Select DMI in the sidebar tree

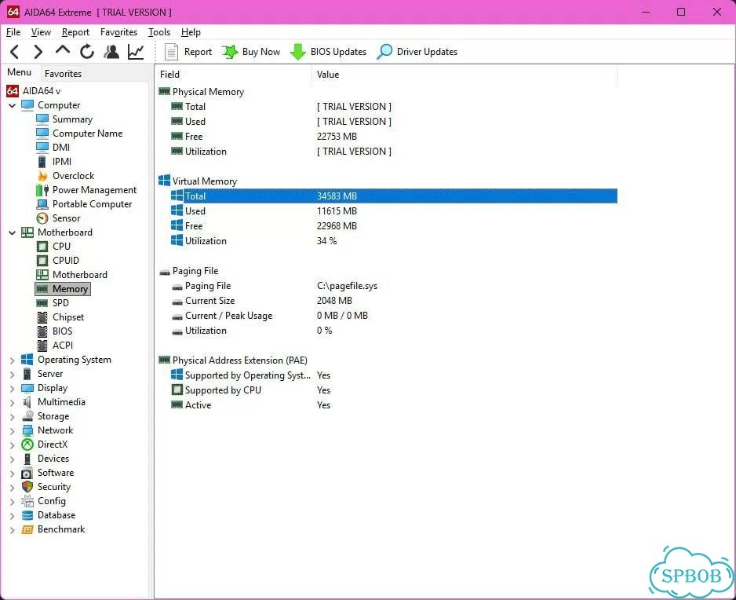(61, 148)
